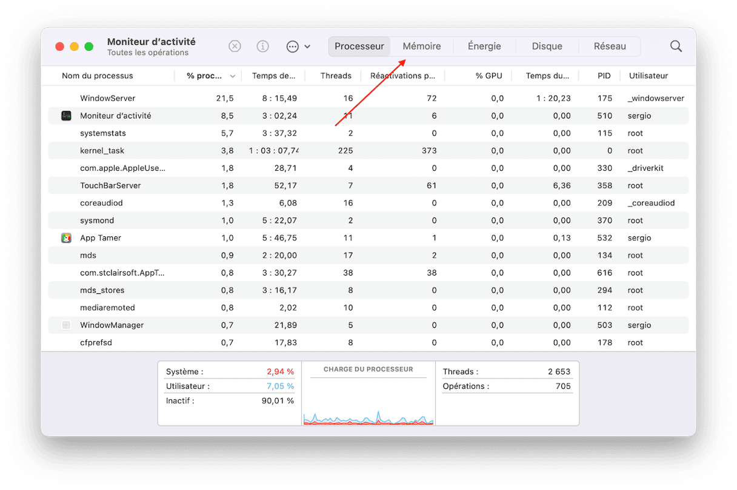
Task: Select the WindowManager process icon
Action: (x=67, y=325)
